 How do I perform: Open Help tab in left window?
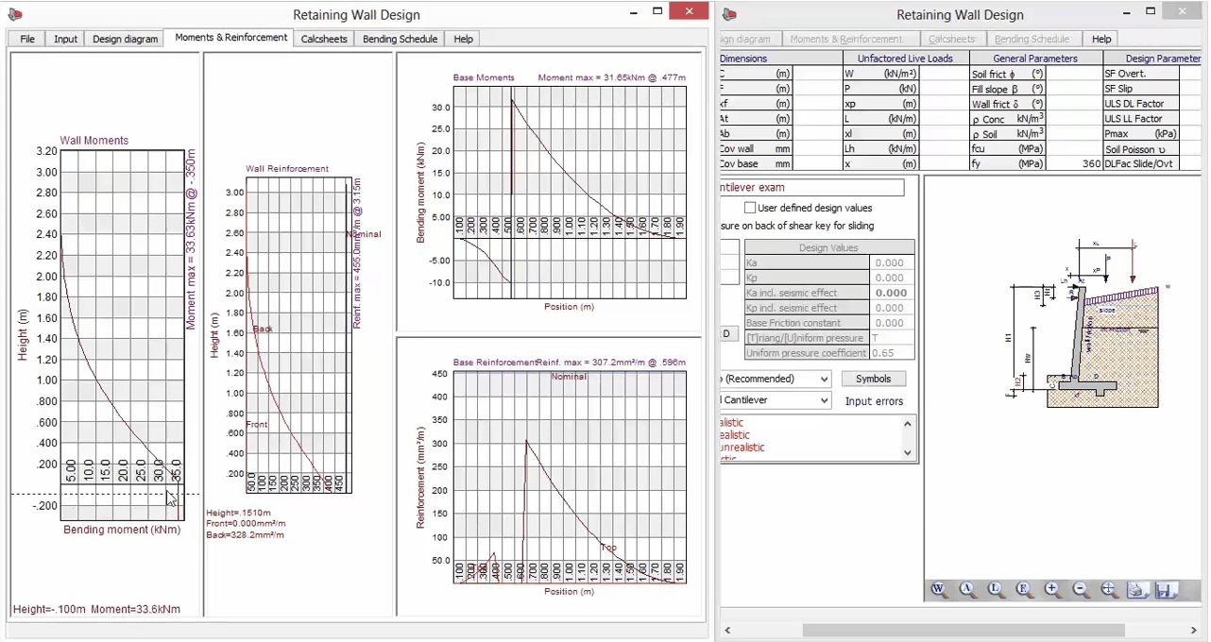pos(463,39)
